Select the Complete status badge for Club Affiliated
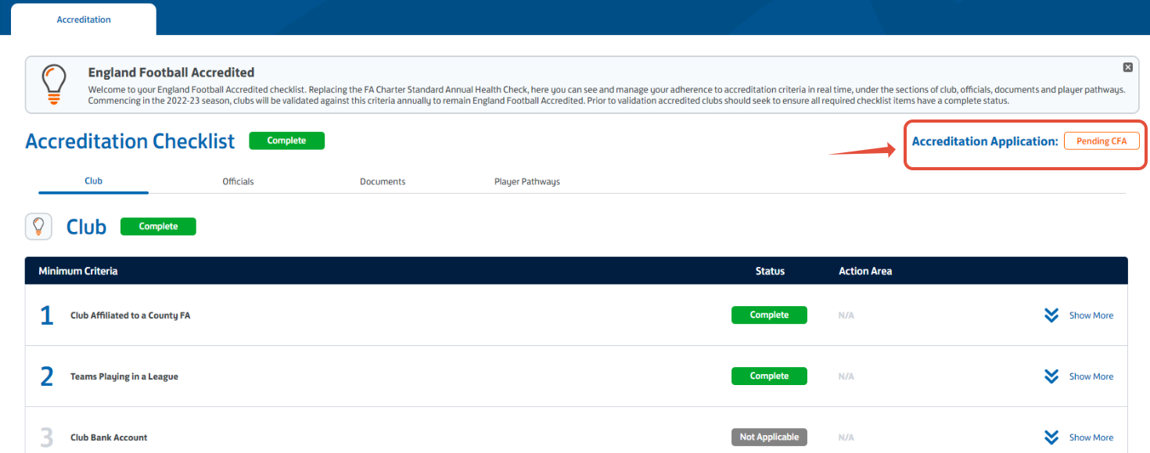The width and height of the screenshot is (1150, 453). click(x=769, y=315)
